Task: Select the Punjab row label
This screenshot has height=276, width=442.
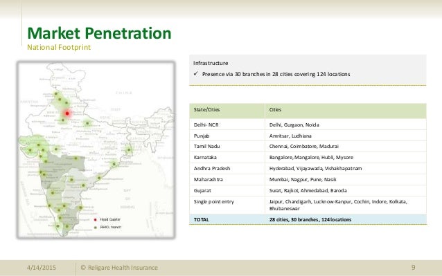Action: tap(202, 136)
